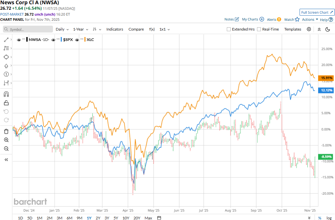This screenshot has height=220, width=335.
Task: Toggle the lock drawings icon
Action: pos(6,103)
